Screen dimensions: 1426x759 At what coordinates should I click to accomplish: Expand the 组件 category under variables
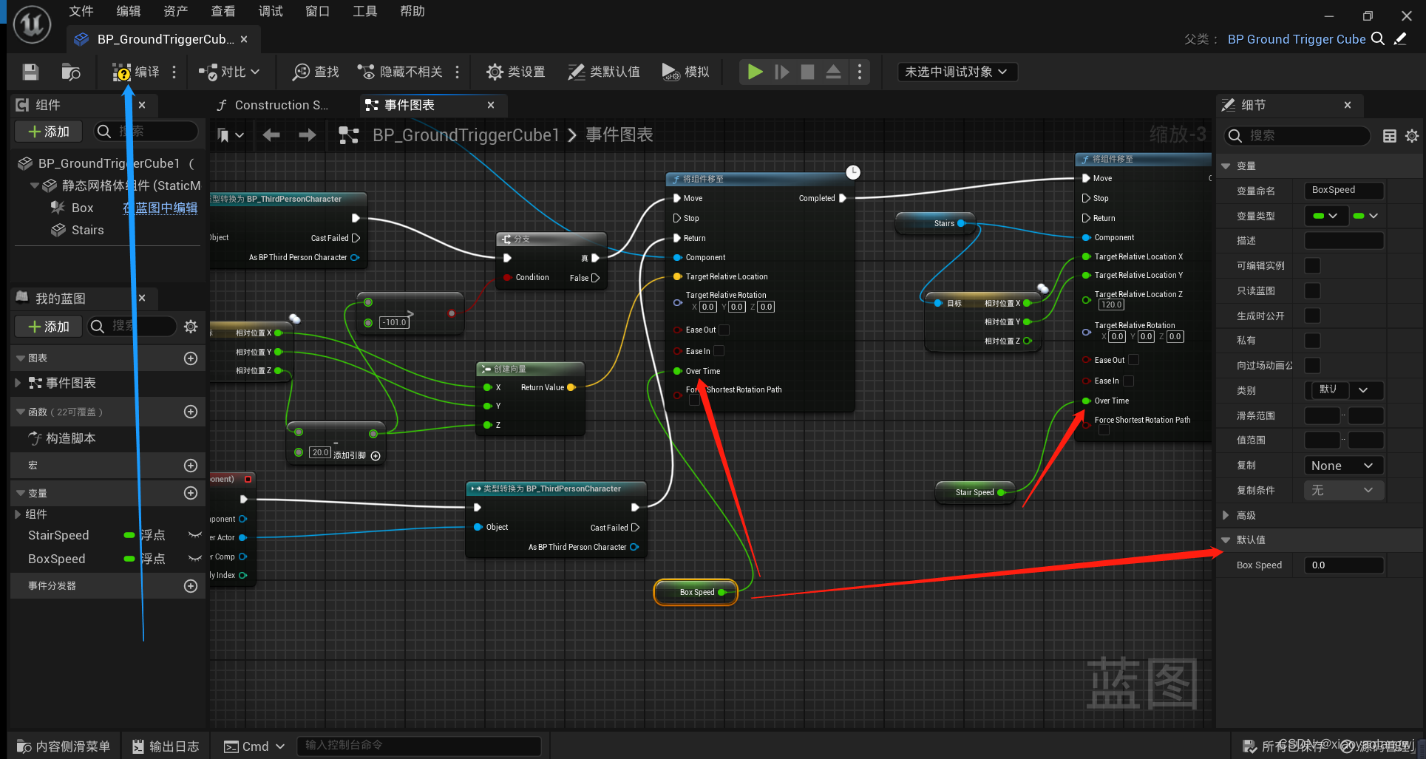click(x=18, y=514)
